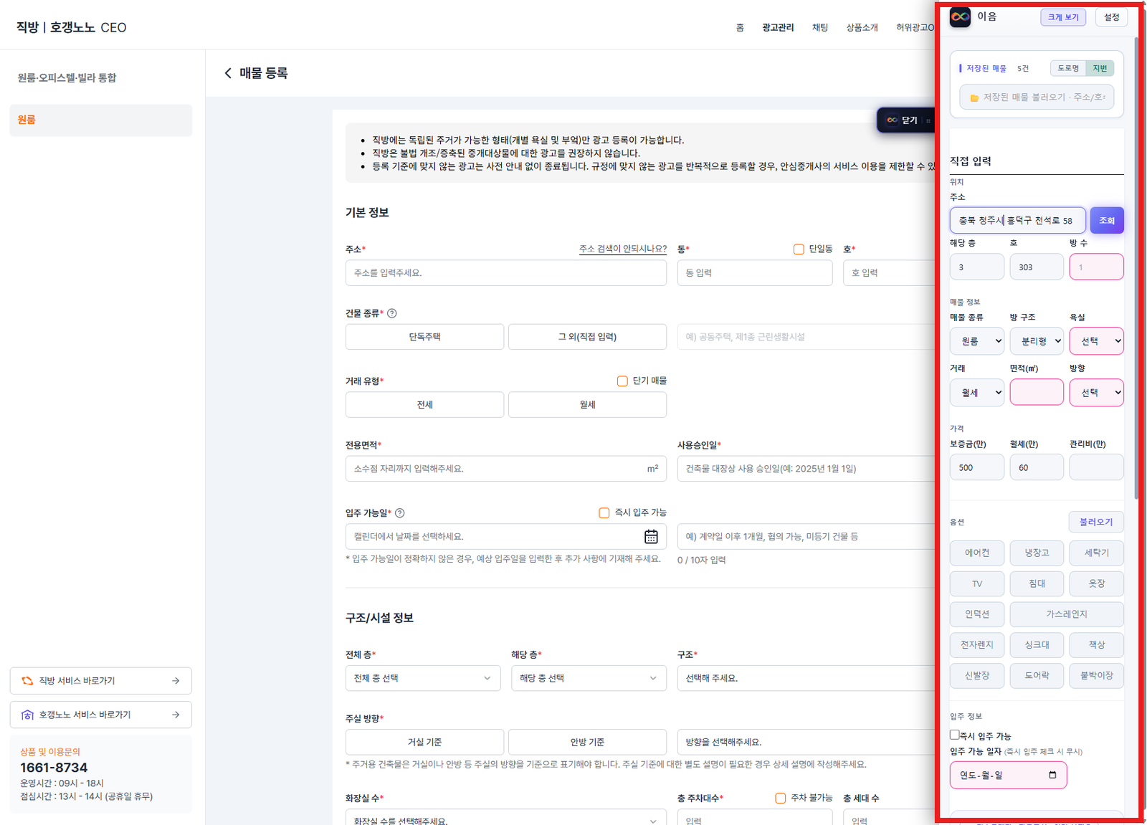The height and width of the screenshot is (825, 1147).
Task: Check the 단기 매물 checkbox
Action: coord(622,381)
